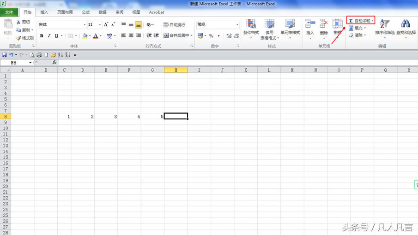The image size is (418, 235).
Task: Decrease font size with small A
Action: (113, 24)
